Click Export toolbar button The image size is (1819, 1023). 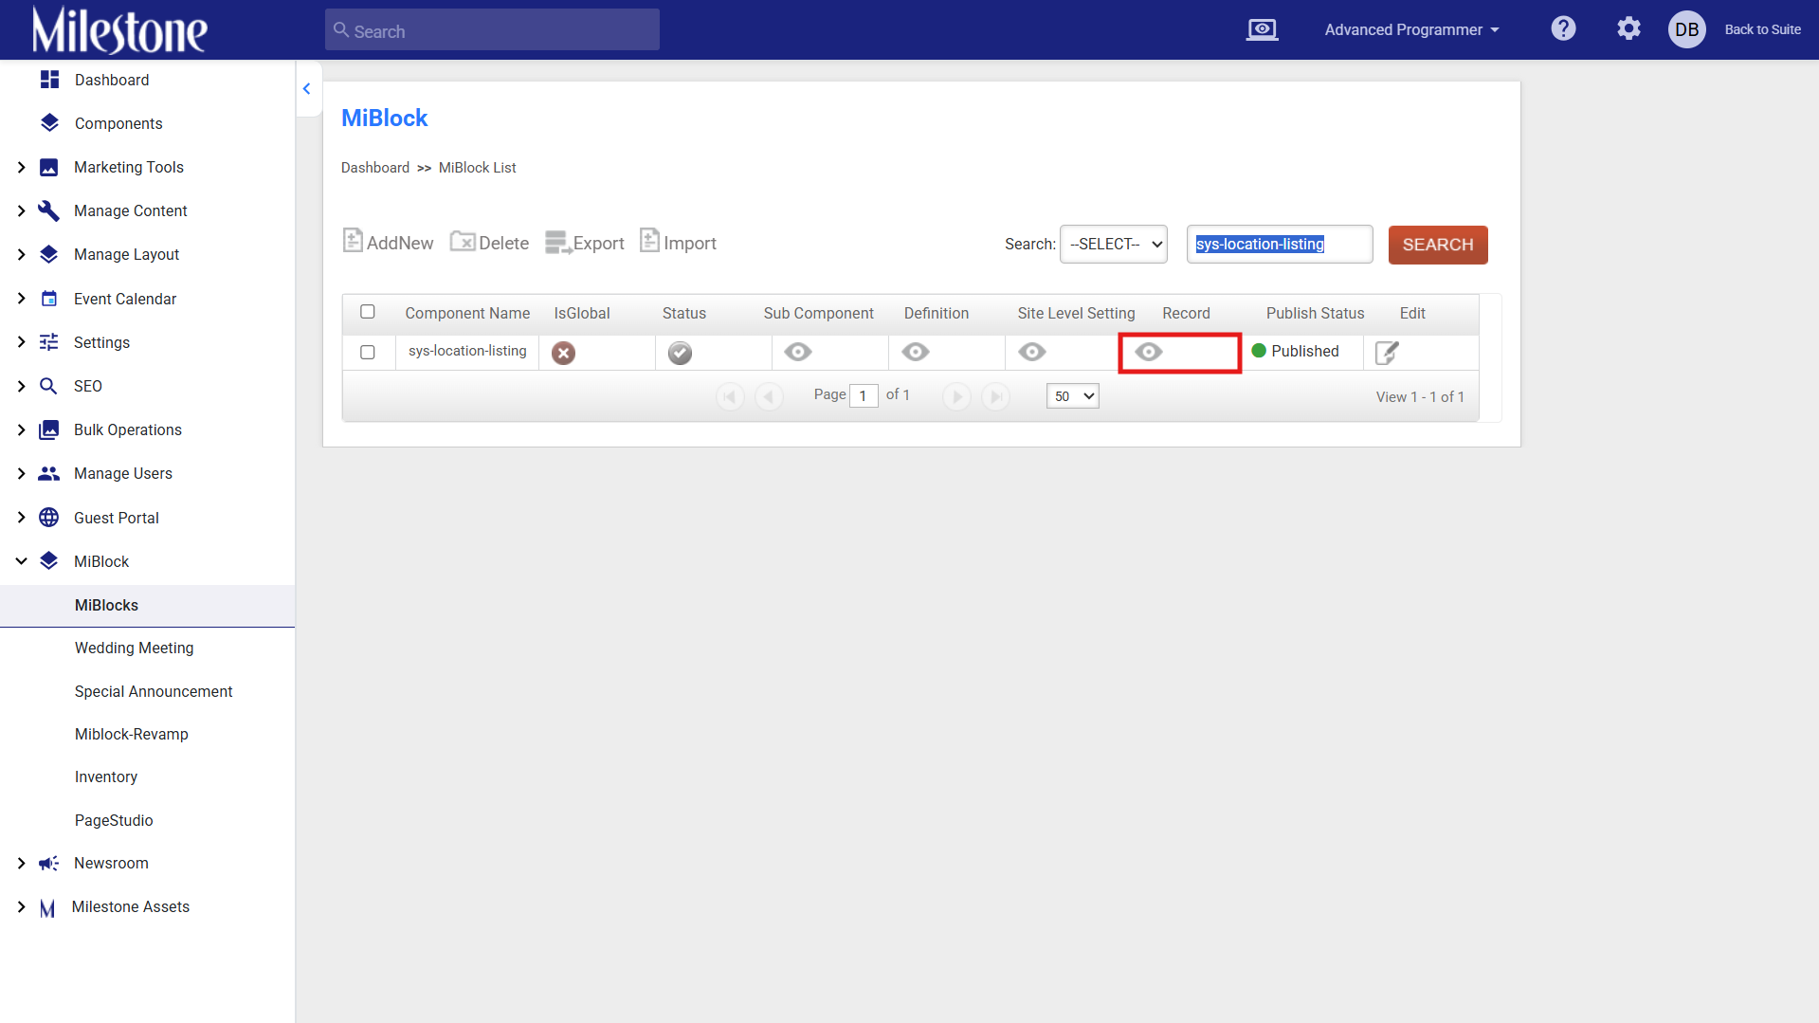coord(584,243)
